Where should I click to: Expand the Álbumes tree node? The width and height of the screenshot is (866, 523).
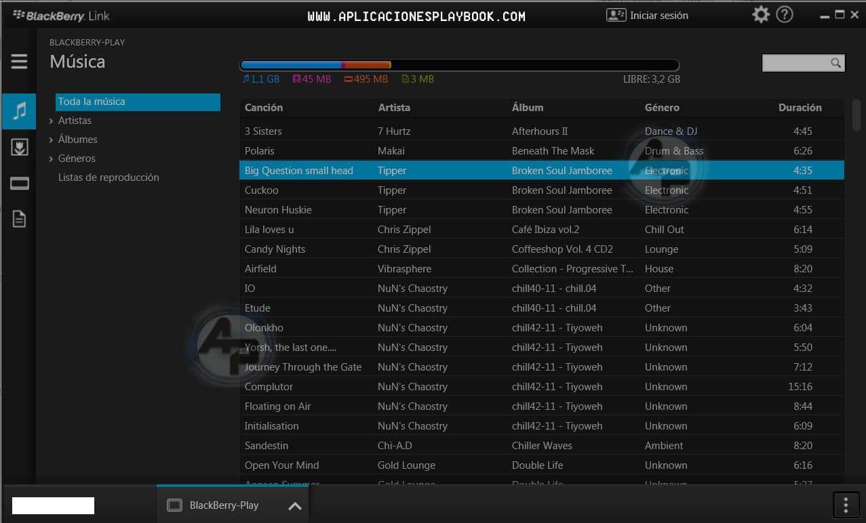point(51,140)
